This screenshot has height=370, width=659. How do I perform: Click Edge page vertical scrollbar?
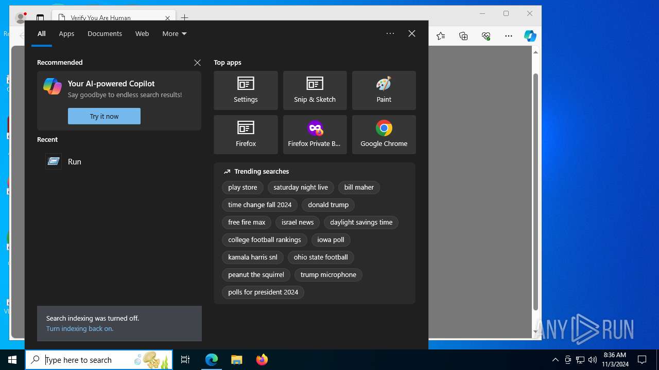[x=535, y=191]
